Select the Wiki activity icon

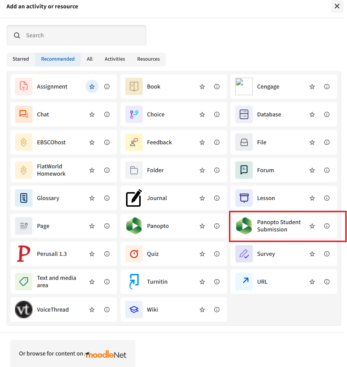(x=133, y=309)
